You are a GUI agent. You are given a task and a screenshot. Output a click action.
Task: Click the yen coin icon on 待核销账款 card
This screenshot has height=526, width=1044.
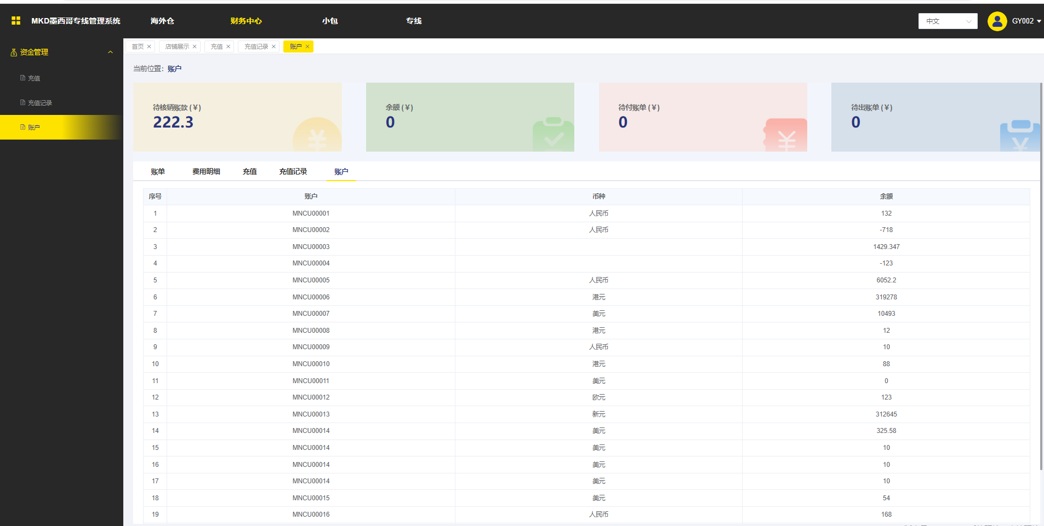click(317, 136)
